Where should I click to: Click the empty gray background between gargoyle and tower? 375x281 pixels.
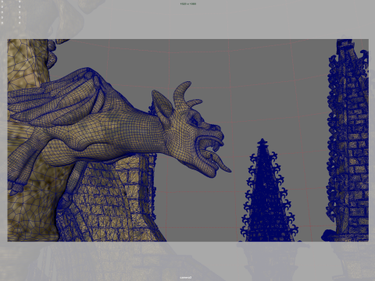[x=273, y=91]
